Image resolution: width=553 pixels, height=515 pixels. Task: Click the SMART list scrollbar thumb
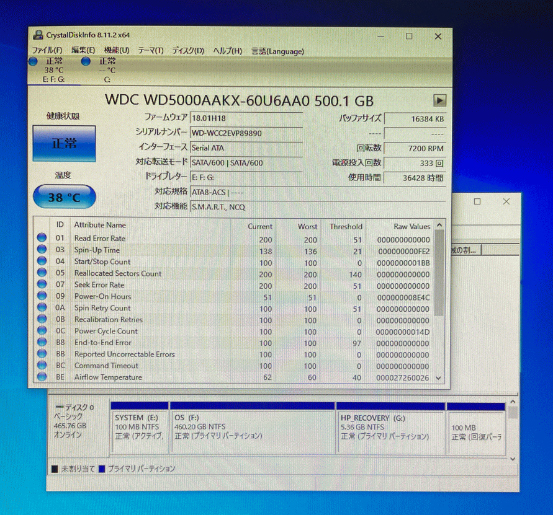click(439, 273)
